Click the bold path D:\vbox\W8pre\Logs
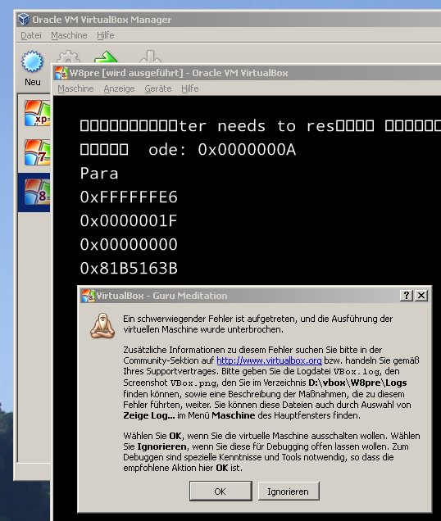Image resolution: width=441 pixels, height=521 pixels. click(357, 383)
